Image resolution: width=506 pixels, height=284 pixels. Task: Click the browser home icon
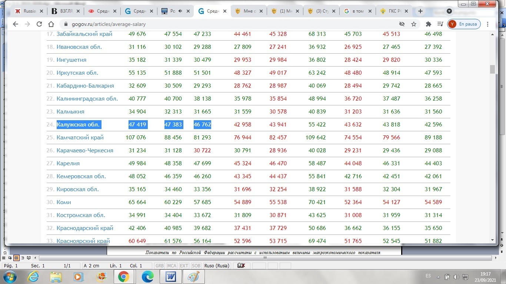click(51, 24)
